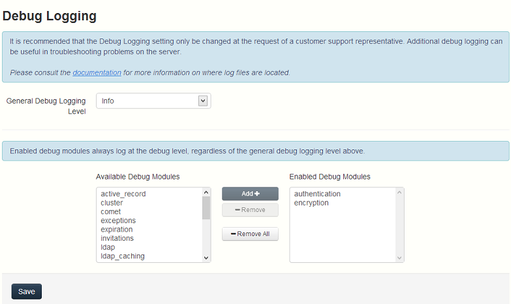
Task: Select authentication in Enabled Debug Modules
Action: [317, 194]
